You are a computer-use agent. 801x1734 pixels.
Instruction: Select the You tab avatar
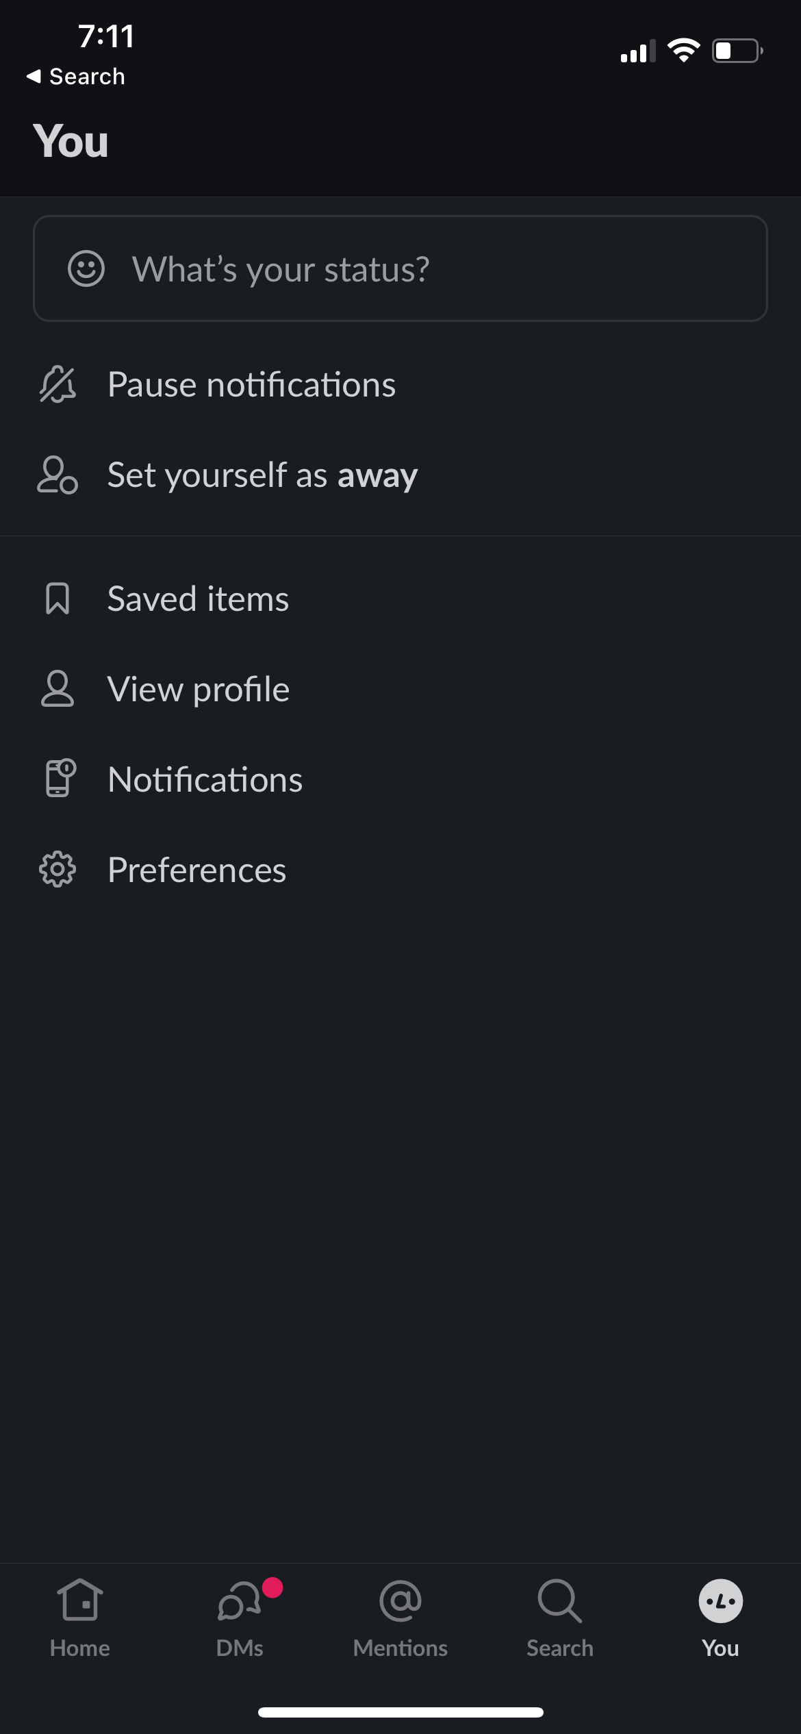[720, 1603]
